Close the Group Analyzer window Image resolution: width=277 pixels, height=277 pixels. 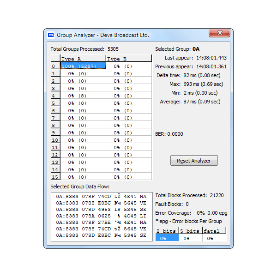coord(219,33)
